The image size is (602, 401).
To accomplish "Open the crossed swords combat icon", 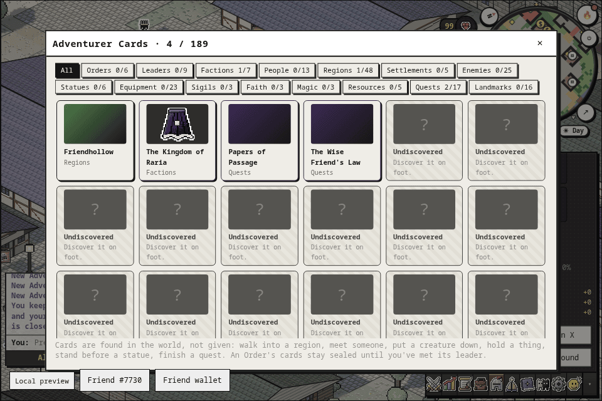I will pyautogui.click(x=433, y=383).
